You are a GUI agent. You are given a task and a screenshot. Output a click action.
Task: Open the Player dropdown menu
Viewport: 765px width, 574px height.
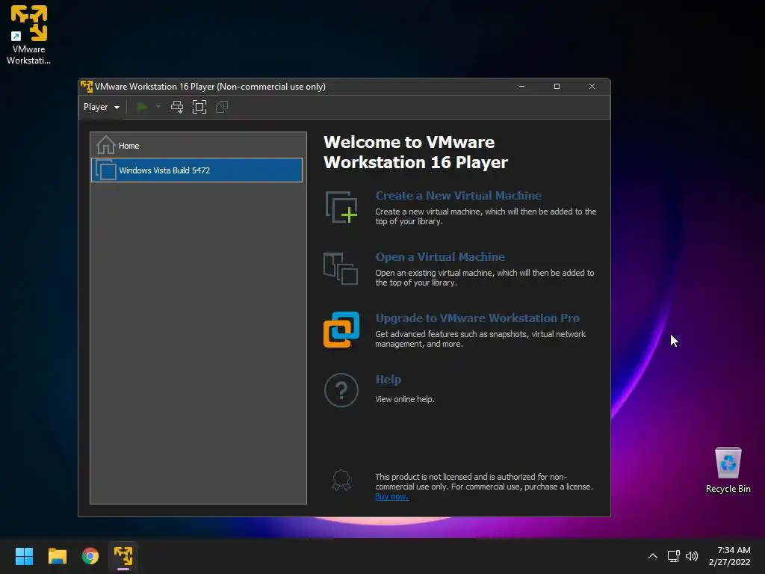click(102, 107)
